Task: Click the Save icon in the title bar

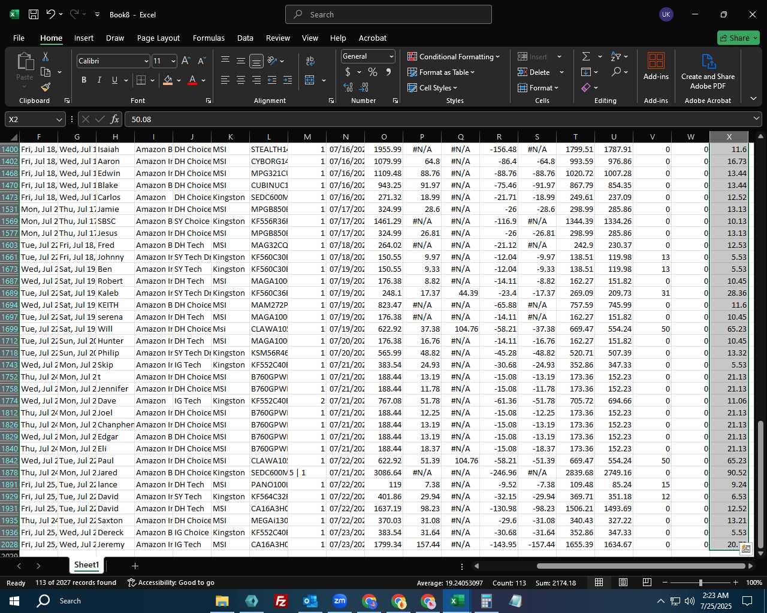Action: [x=34, y=14]
